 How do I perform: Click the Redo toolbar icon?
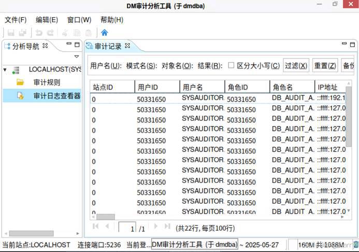tap(50, 33)
